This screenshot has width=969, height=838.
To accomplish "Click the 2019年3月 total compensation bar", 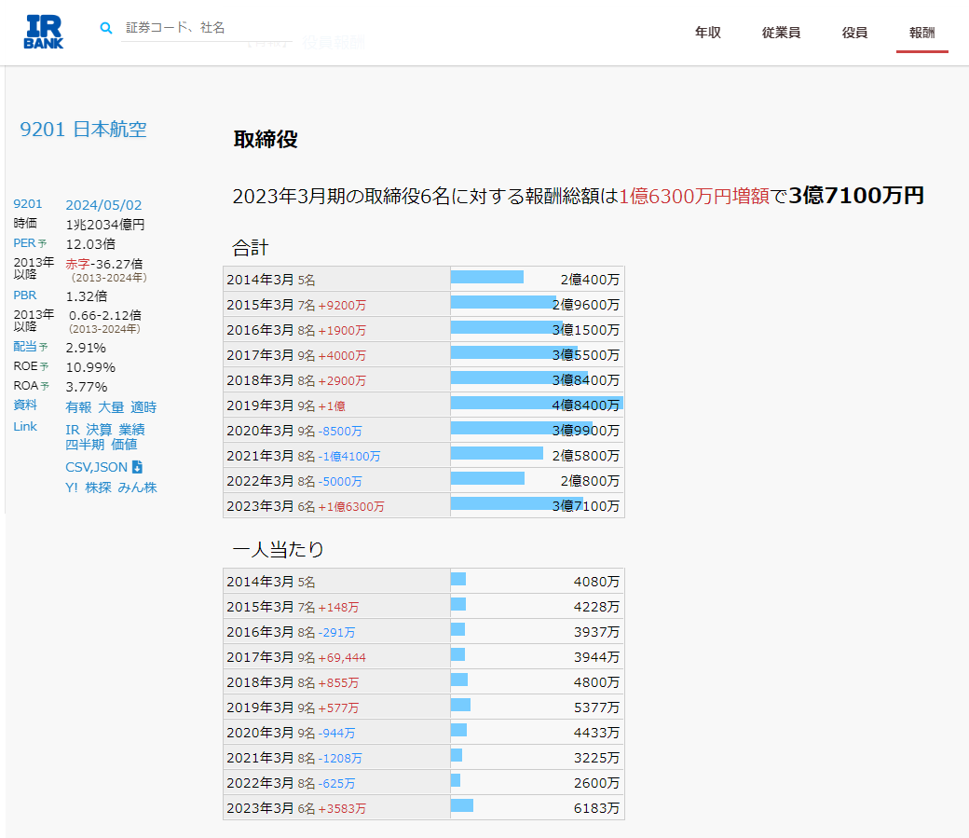I will (536, 405).
